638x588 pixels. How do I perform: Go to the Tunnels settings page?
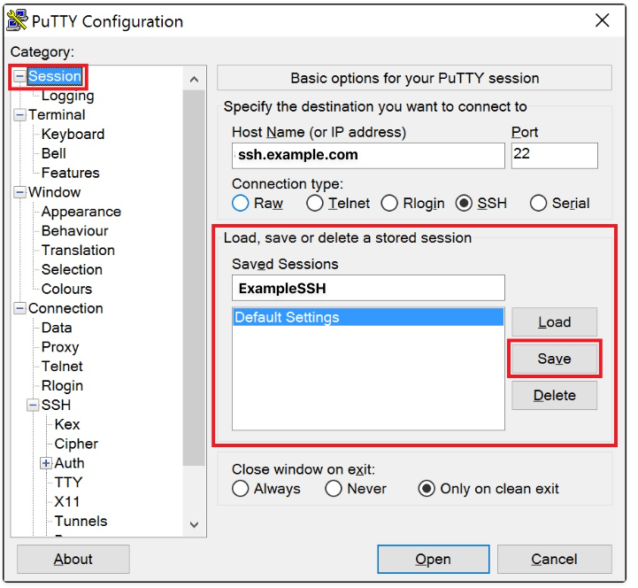point(81,521)
